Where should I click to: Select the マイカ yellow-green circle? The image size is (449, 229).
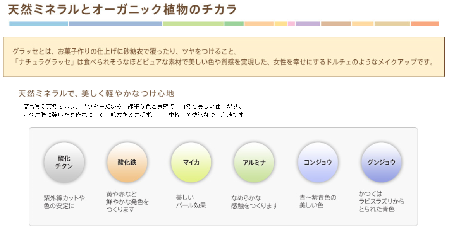(x=191, y=162)
